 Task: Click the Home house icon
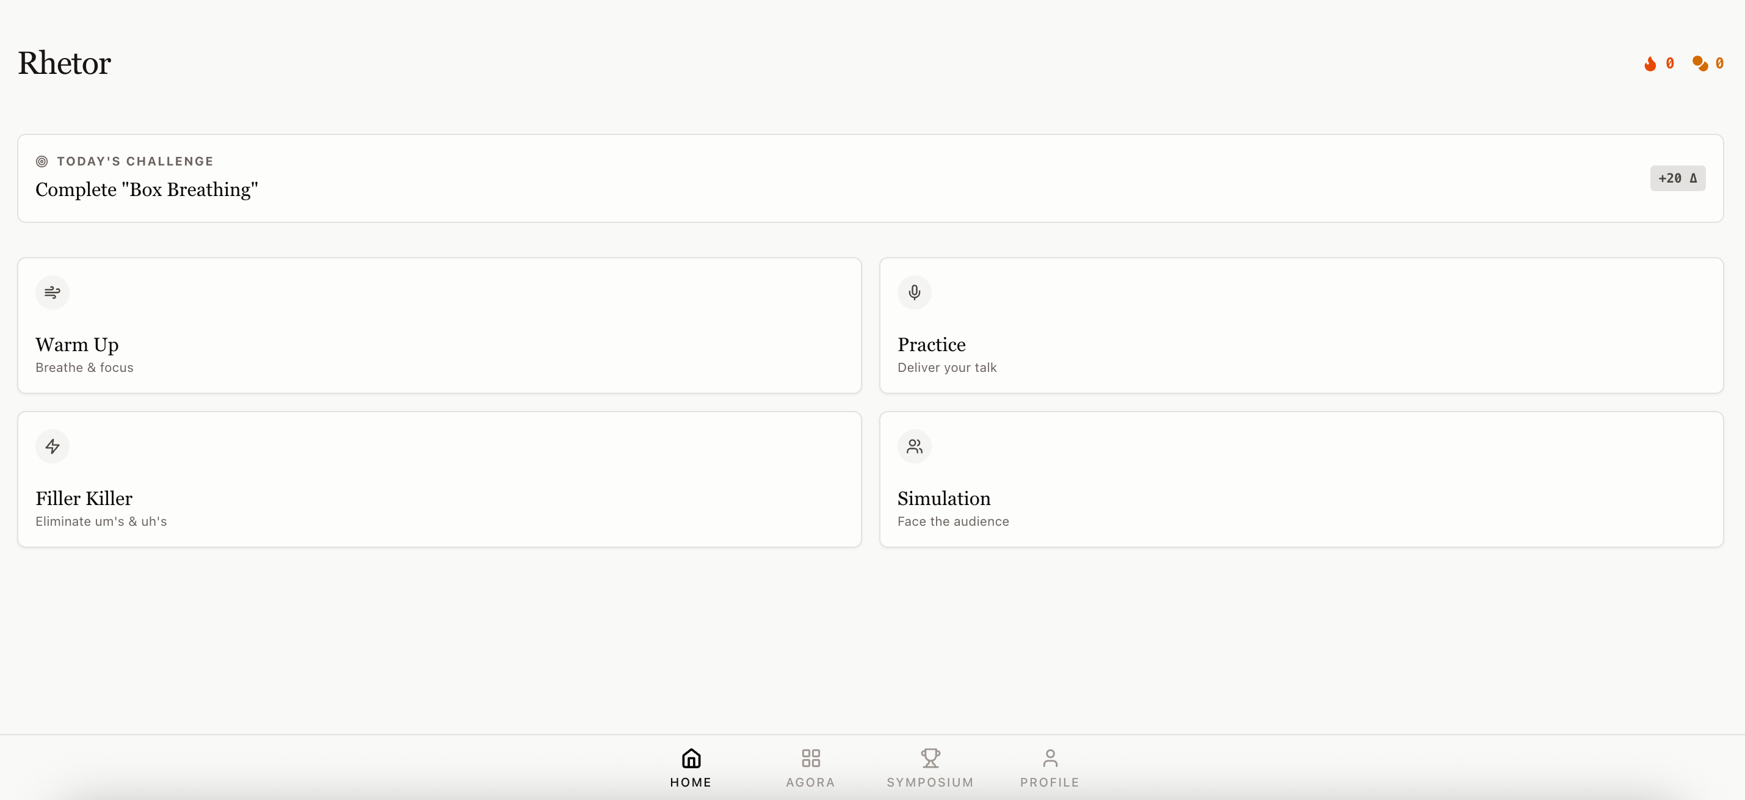[691, 757]
